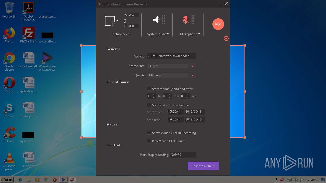Decrease the minutes stepper value
This screenshot has width=326, height=183.
coord(169,97)
